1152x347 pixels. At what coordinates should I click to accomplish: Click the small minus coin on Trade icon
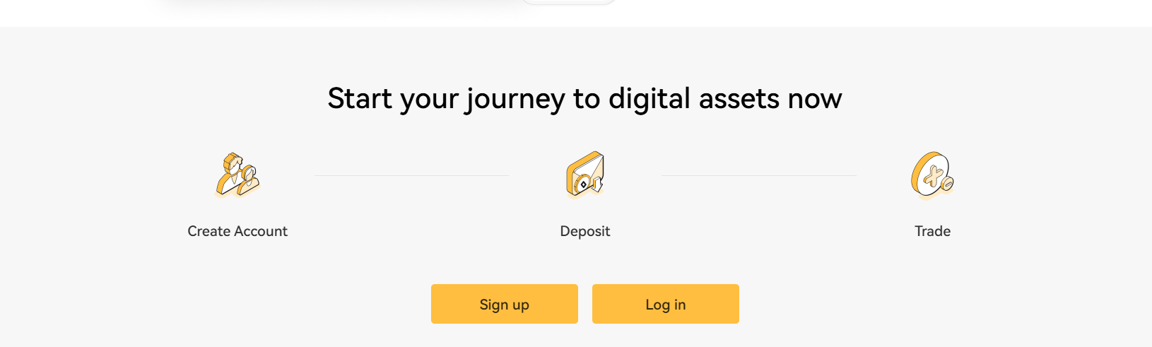tap(948, 184)
